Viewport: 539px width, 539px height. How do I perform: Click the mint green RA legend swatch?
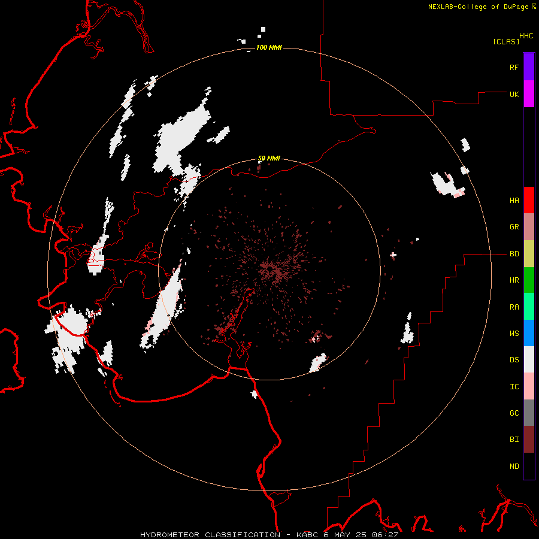(529, 307)
